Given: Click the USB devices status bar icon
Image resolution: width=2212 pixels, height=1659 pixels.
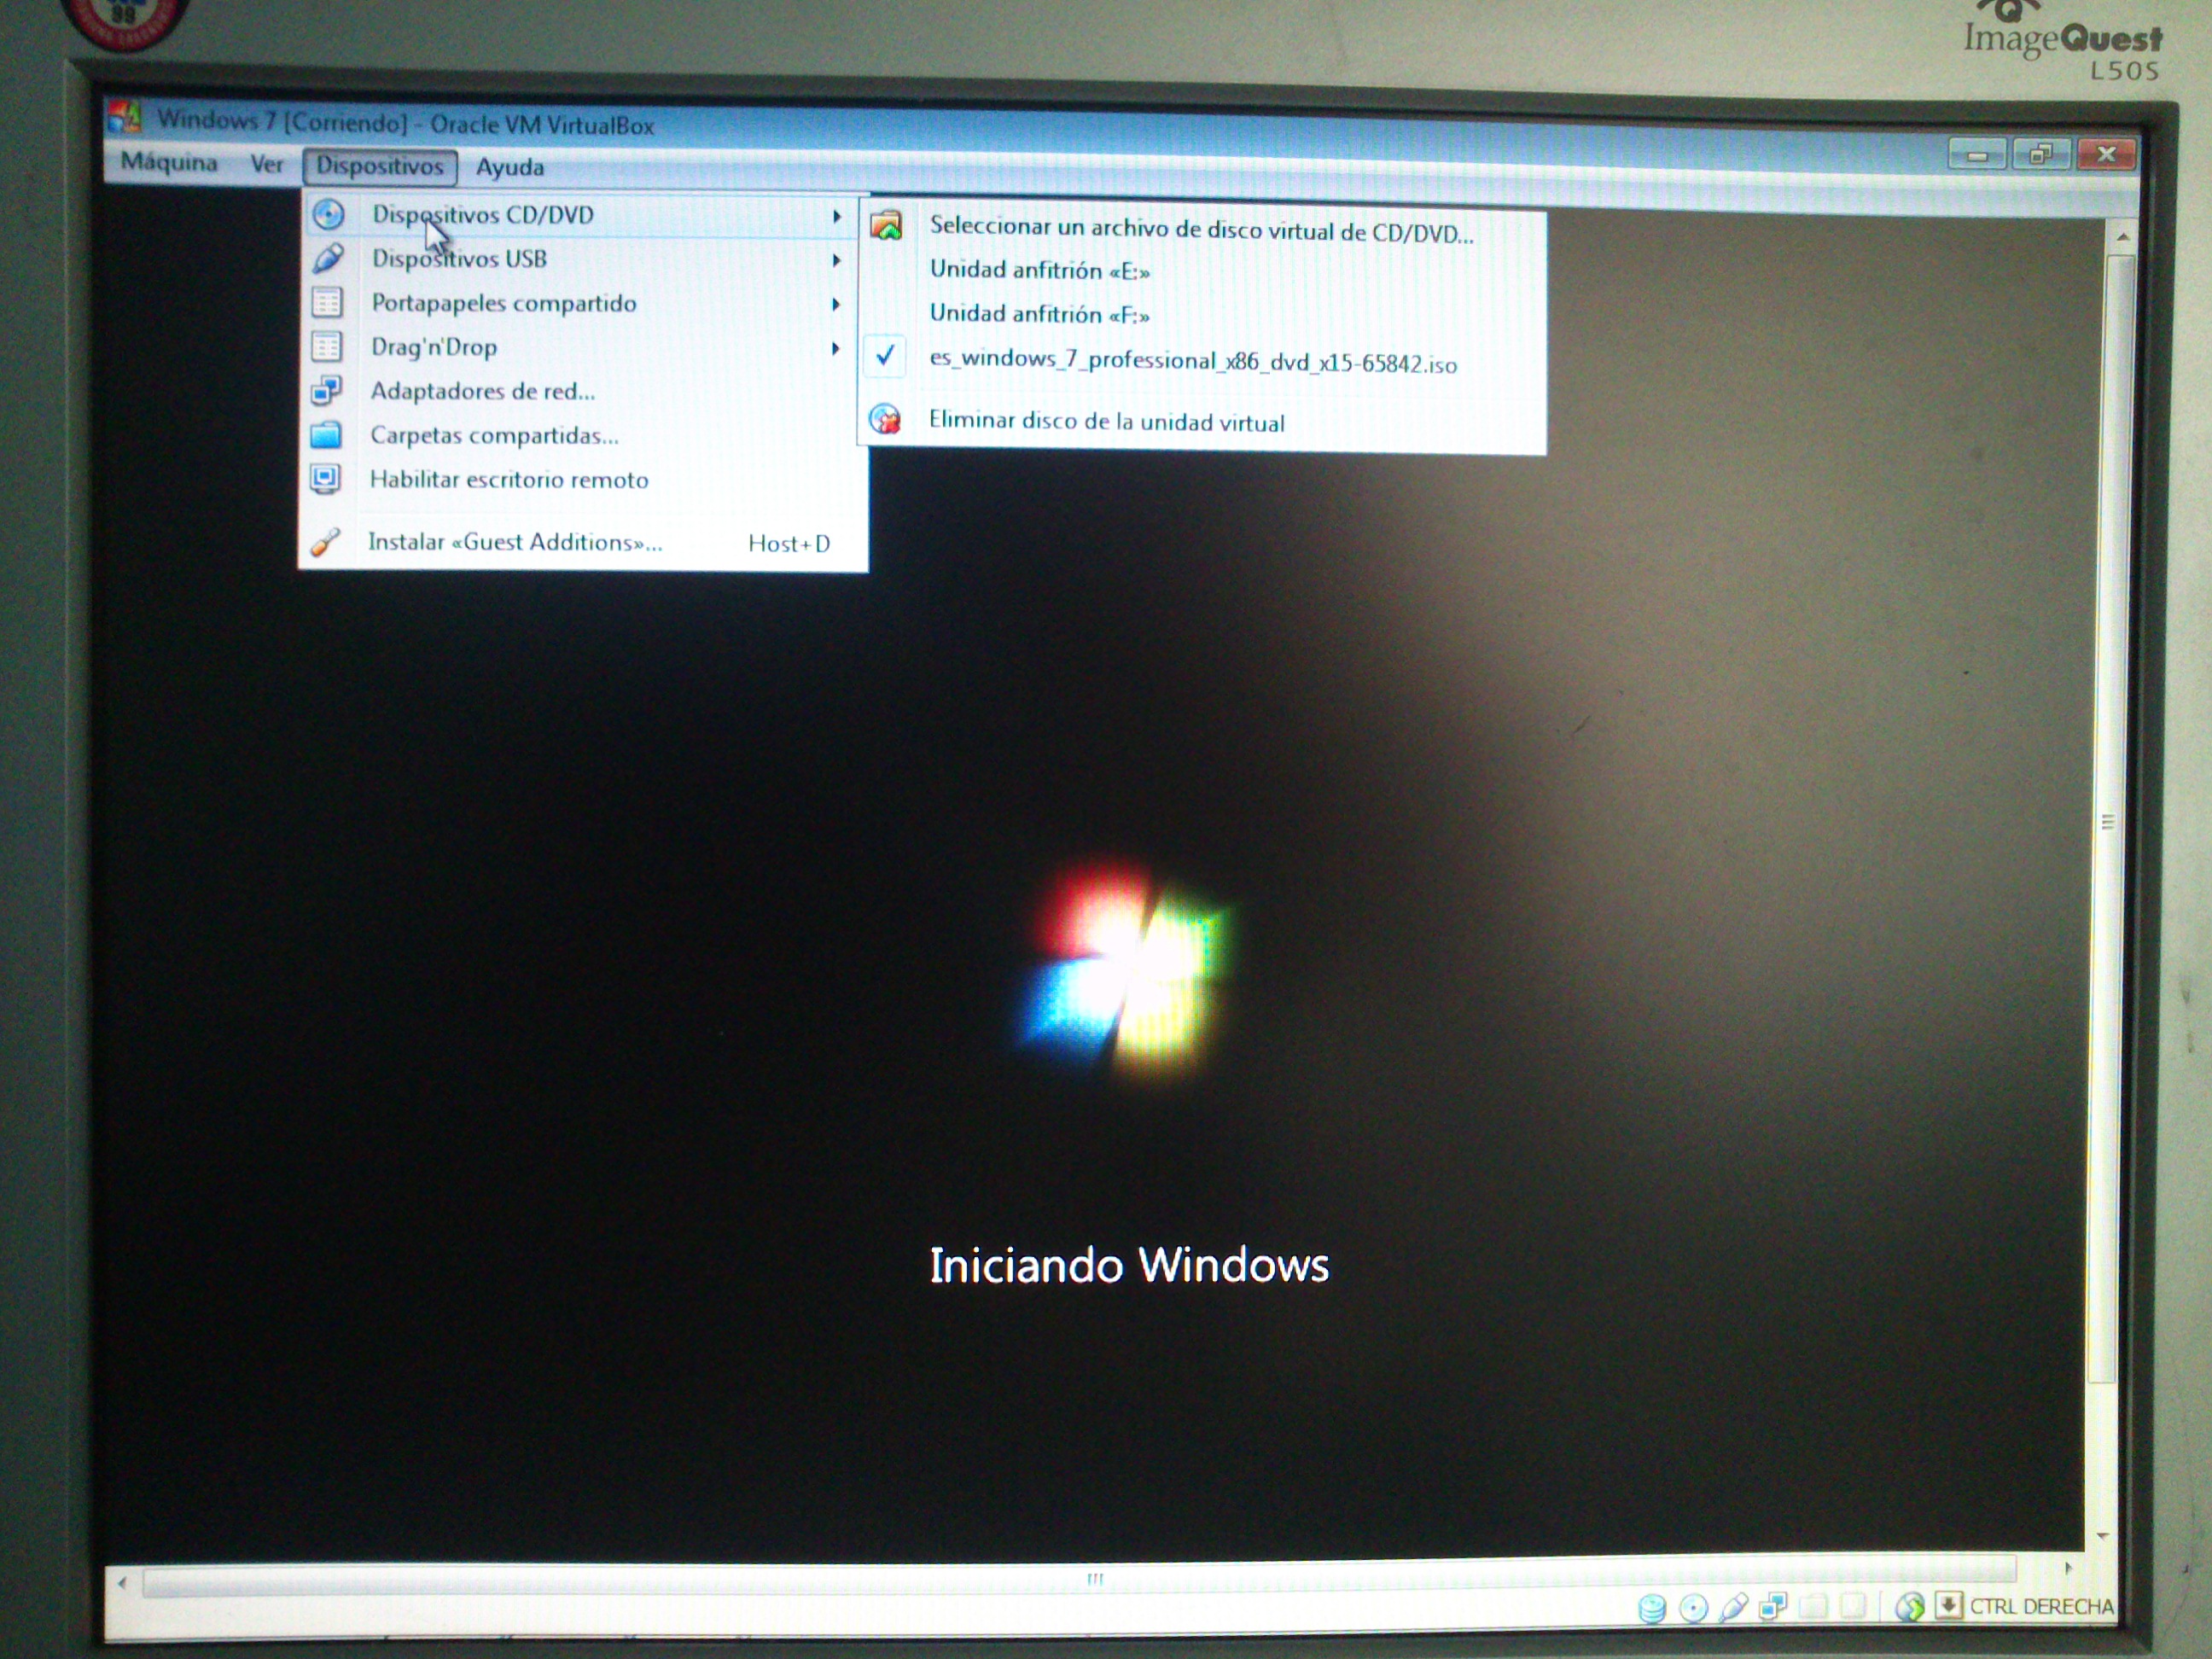Looking at the screenshot, I should pyautogui.click(x=1733, y=1607).
